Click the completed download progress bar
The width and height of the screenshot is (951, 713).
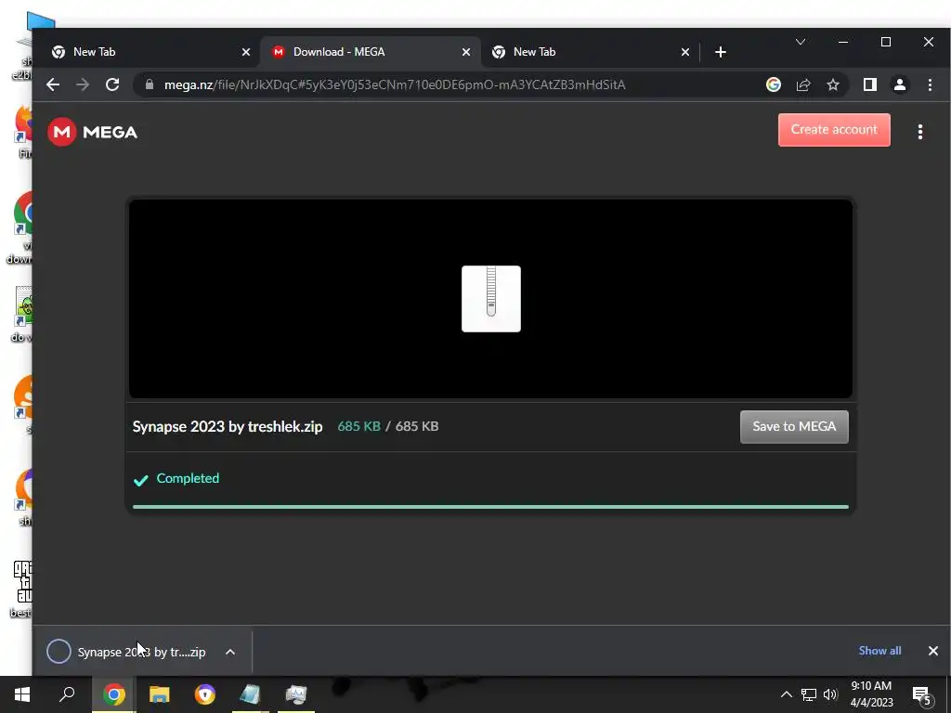[x=490, y=507]
